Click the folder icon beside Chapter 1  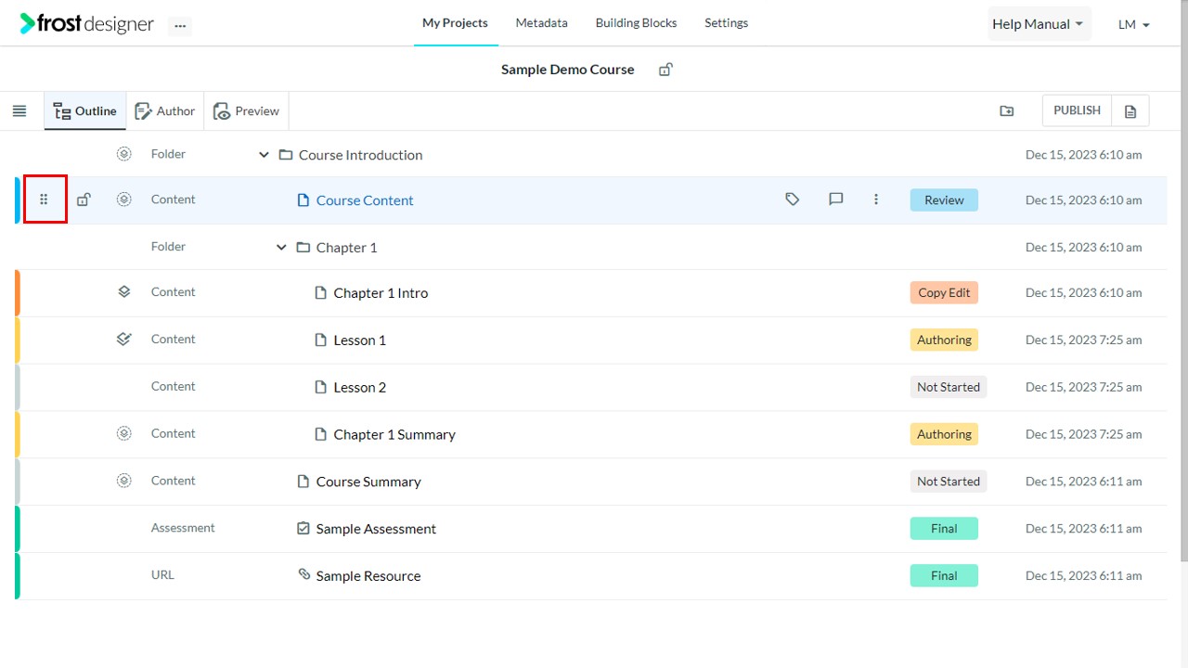tap(303, 248)
